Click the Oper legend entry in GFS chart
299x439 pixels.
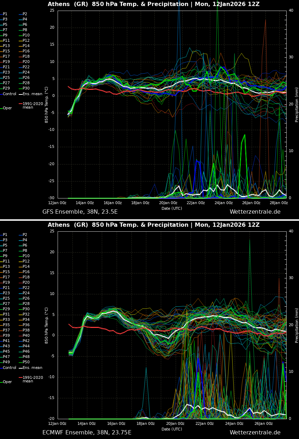pos(7,108)
